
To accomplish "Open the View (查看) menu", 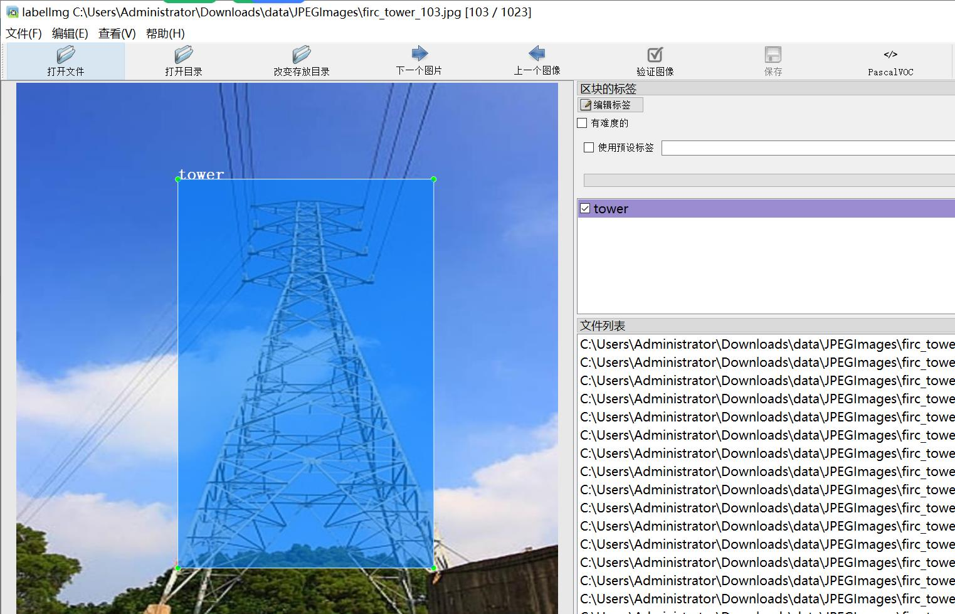I will [117, 34].
